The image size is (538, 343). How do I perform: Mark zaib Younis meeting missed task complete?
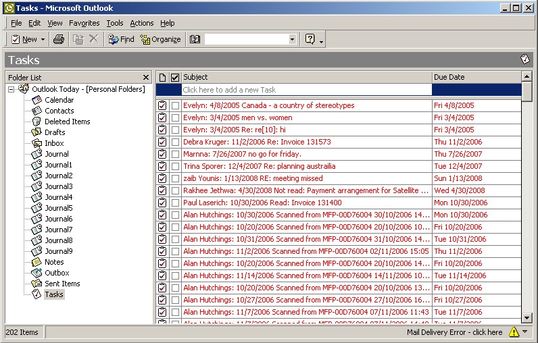pyautogui.click(x=175, y=178)
